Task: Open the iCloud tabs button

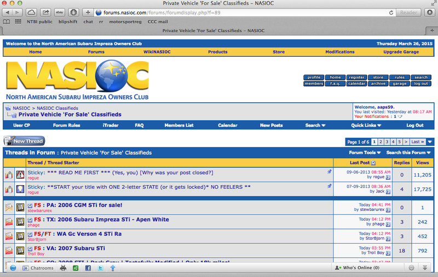Action: [31, 13]
